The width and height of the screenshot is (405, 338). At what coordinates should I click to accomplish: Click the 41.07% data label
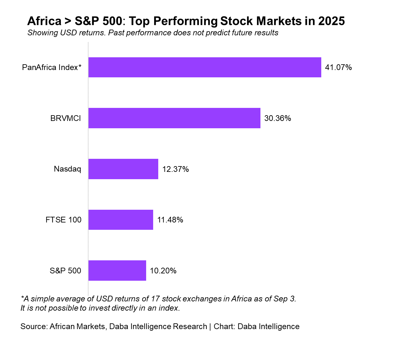338,67
